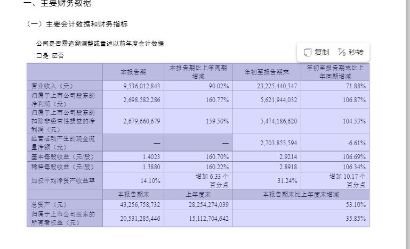Select percentage 90.02%

(219, 86)
